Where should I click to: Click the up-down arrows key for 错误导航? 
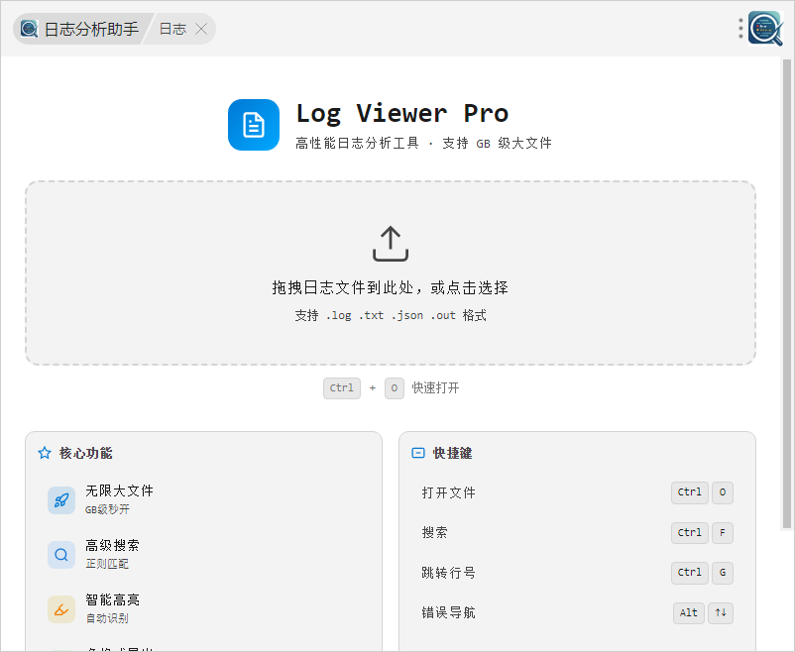click(x=721, y=612)
